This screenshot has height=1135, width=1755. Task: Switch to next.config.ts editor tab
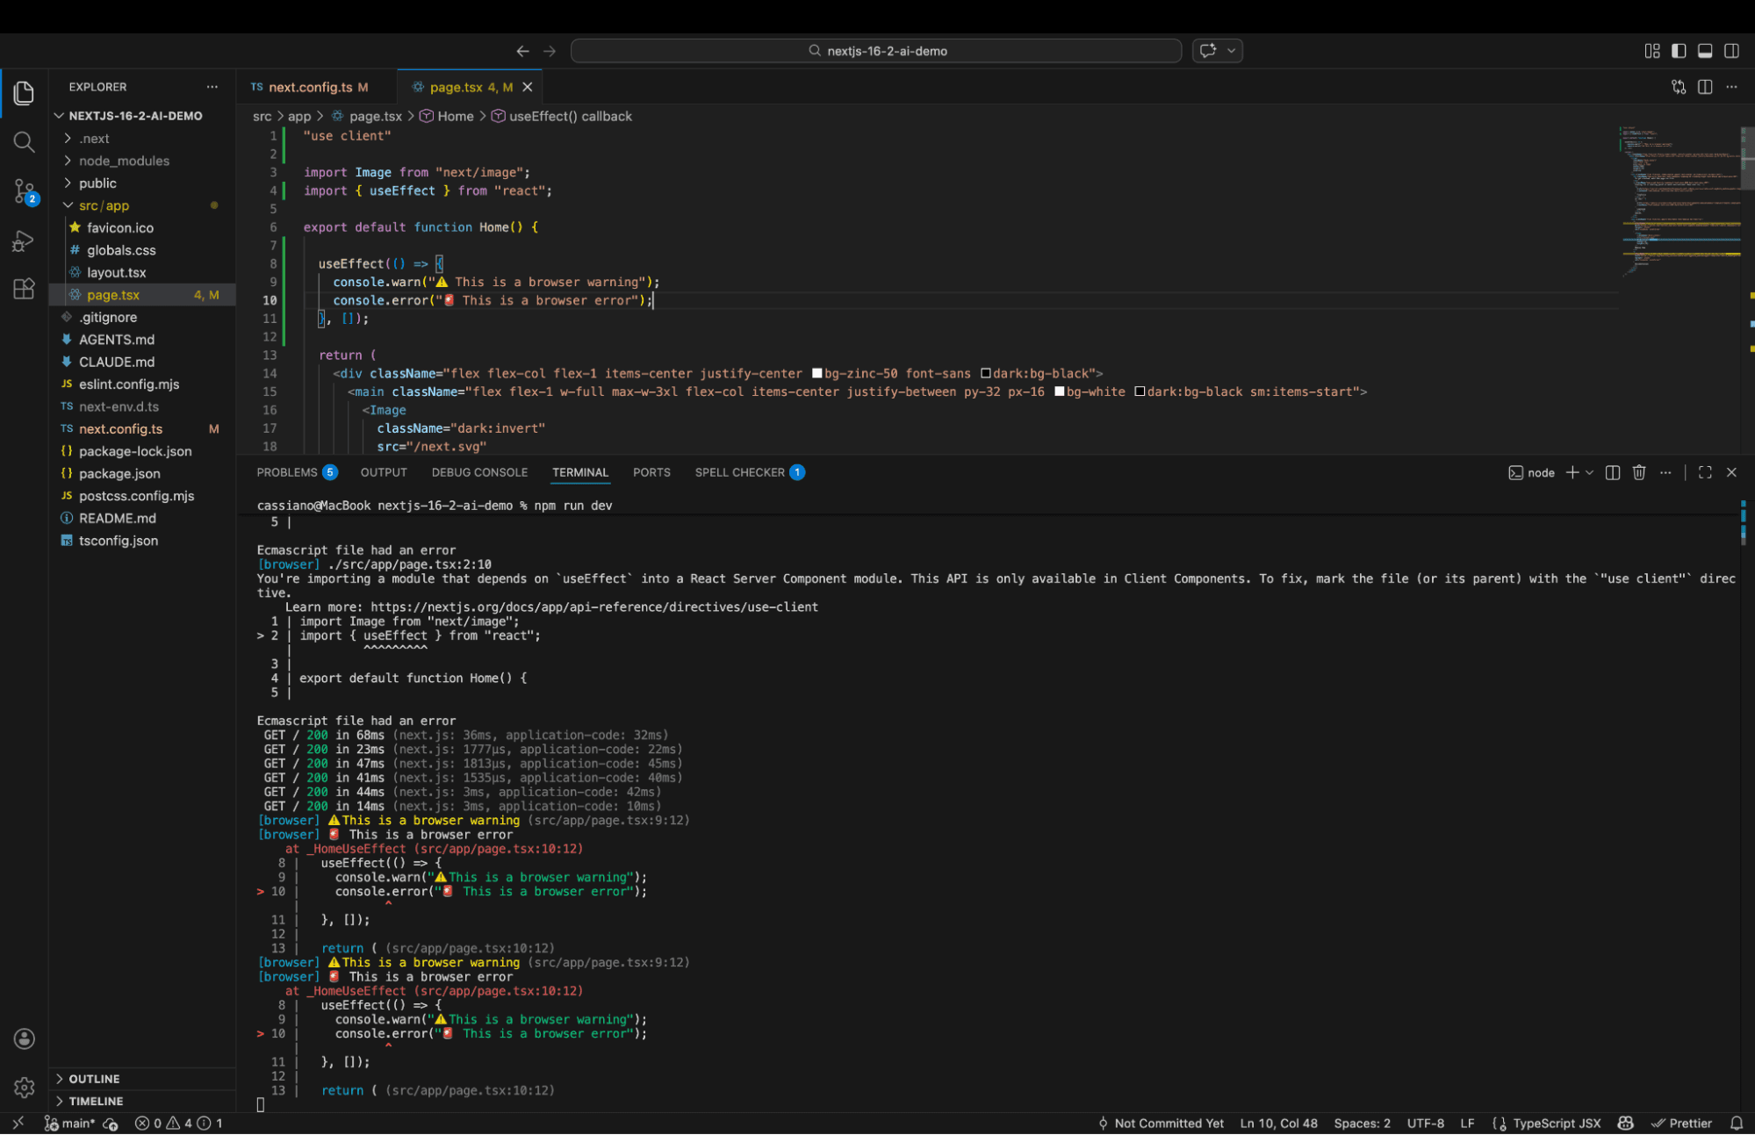click(x=309, y=87)
